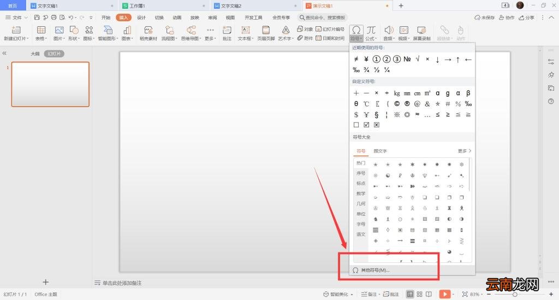Insert the ☑ checked box symbol
The width and height of the screenshot is (559, 300).
click(366, 125)
